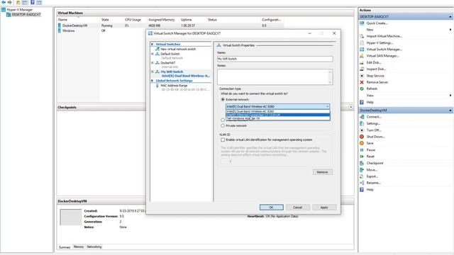Click the Pause icon in Actions

(x=362, y=149)
